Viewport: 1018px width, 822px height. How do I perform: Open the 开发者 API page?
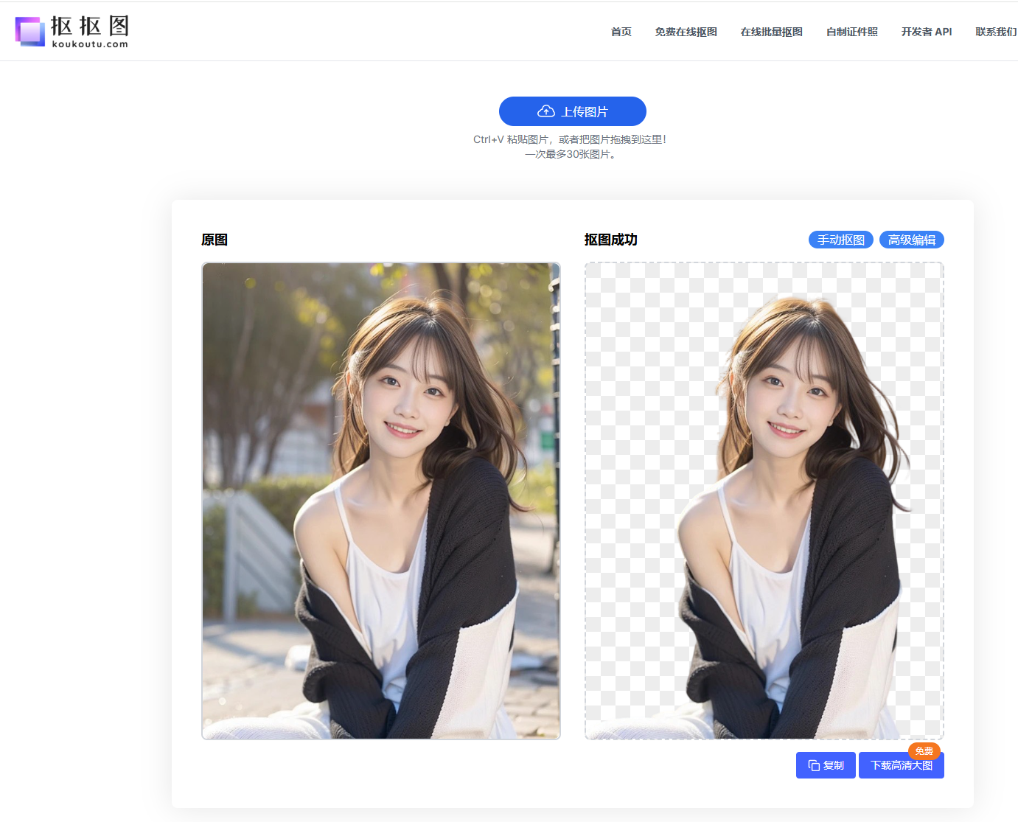[926, 32]
